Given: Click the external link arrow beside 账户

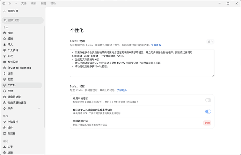Looking at the screenshot, I should [x=39, y=108].
